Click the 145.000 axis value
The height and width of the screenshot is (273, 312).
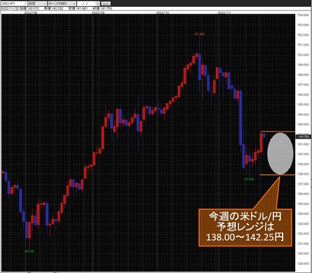[303, 105]
